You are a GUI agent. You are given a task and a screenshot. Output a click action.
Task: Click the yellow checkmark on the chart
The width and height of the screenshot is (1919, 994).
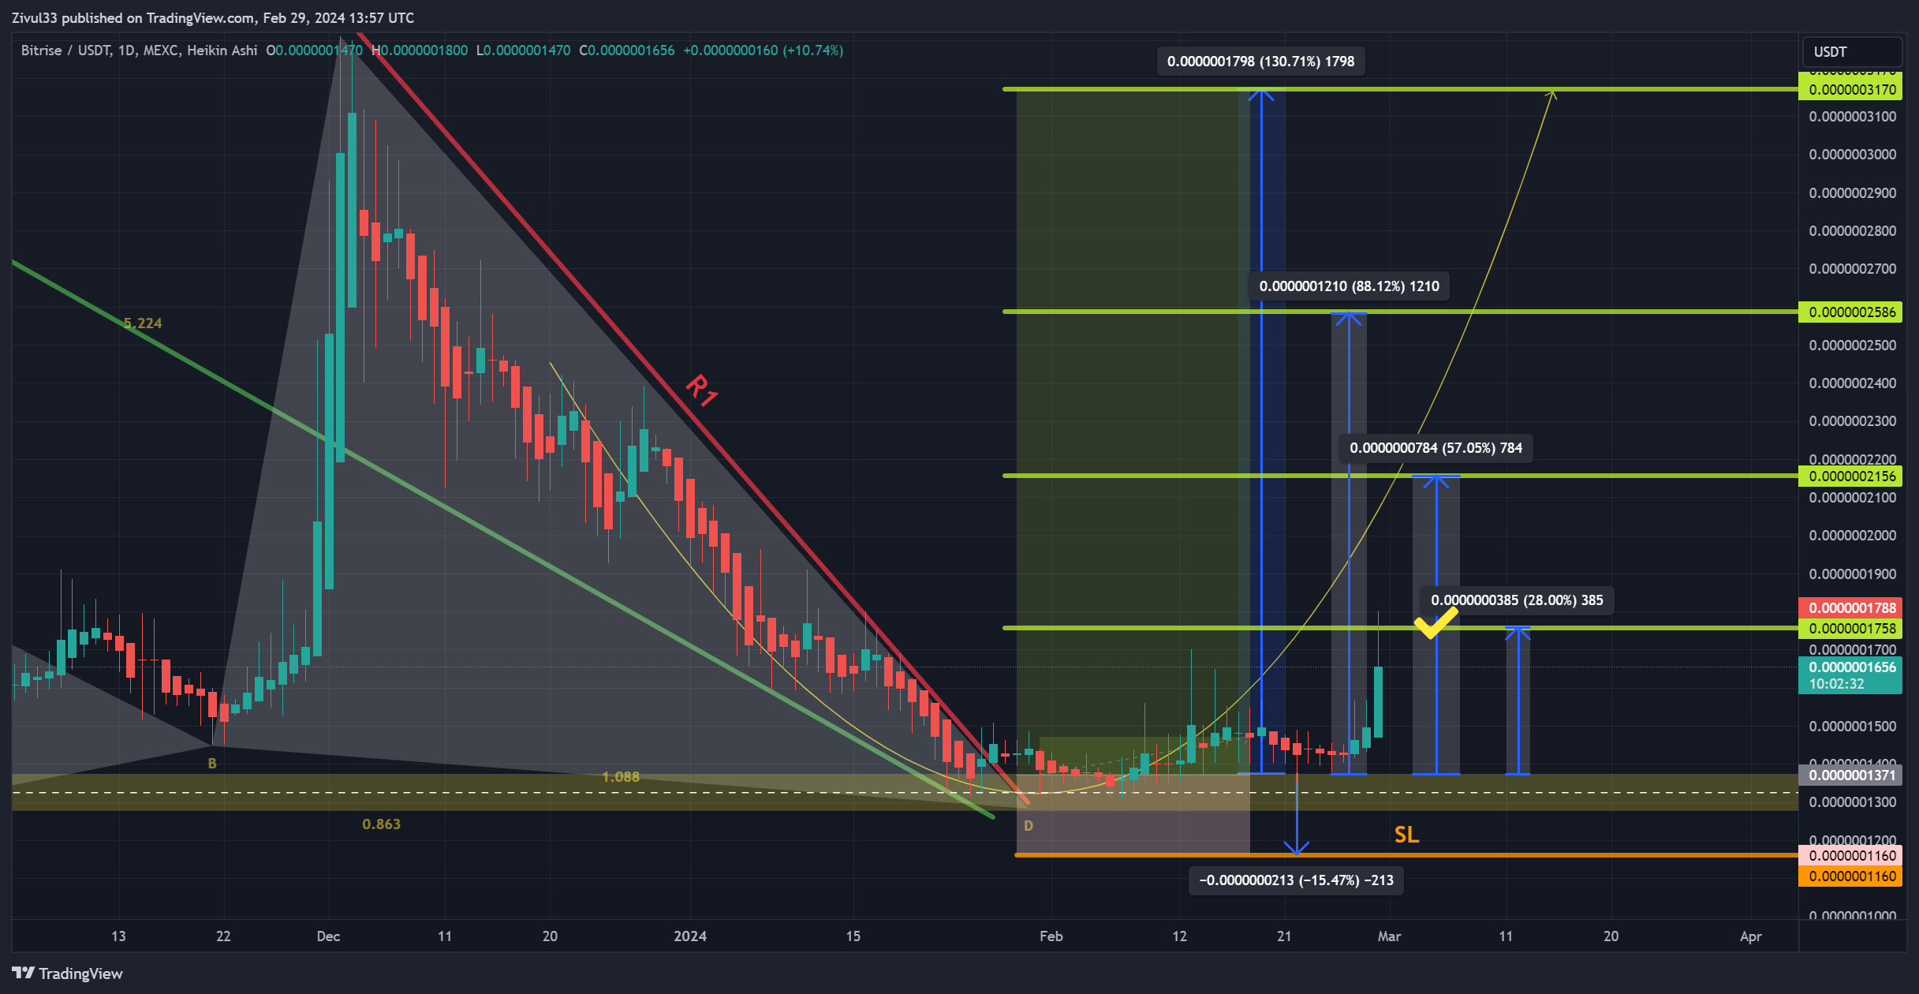pos(1436,622)
